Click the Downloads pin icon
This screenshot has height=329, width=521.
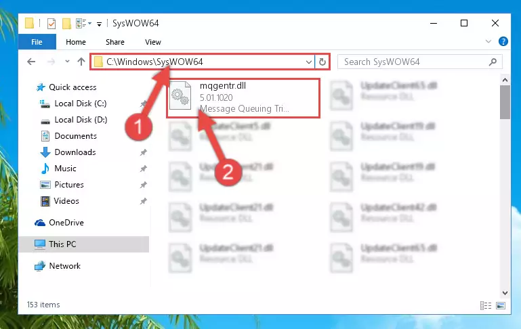[x=143, y=152]
